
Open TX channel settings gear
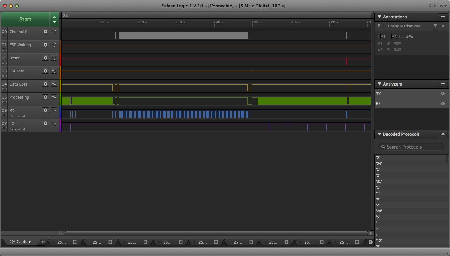click(46, 123)
